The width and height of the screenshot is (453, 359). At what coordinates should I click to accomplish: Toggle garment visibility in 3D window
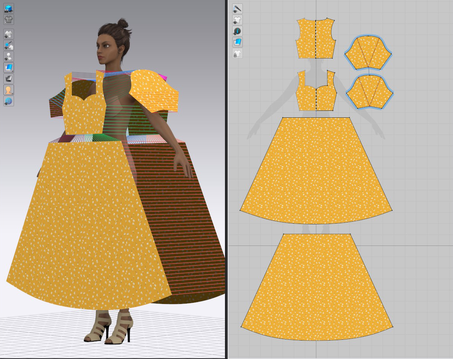click(x=8, y=34)
